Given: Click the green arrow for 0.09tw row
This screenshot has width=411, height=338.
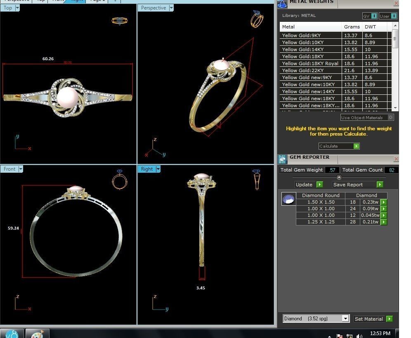Looking at the screenshot, I should coord(384,209).
